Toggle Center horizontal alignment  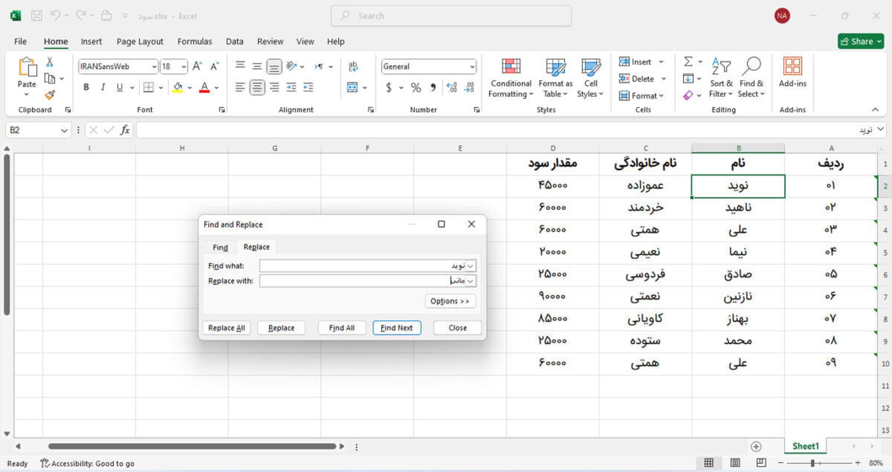coord(257,87)
